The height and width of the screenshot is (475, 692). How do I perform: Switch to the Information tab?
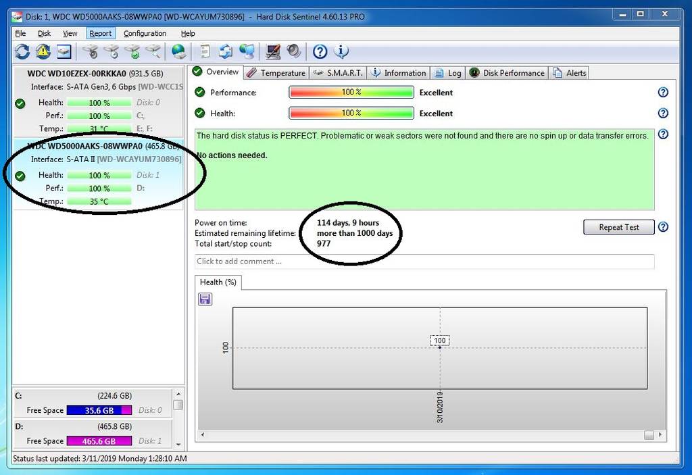pos(399,73)
